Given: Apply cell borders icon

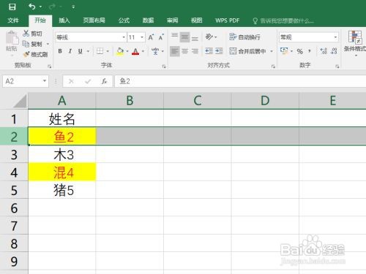Looking at the screenshot, I should 100,51.
